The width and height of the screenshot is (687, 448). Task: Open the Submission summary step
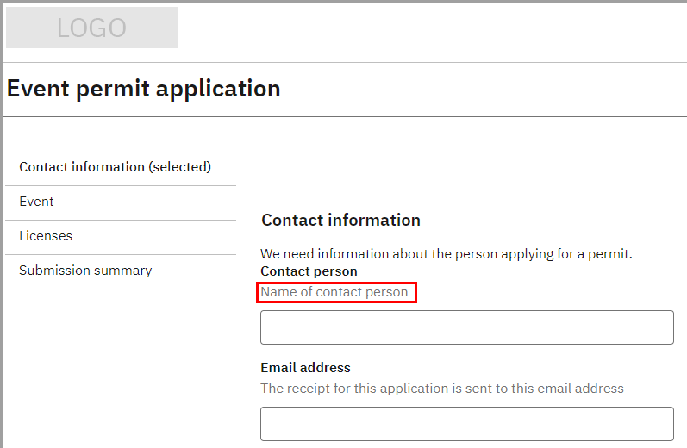click(85, 271)
